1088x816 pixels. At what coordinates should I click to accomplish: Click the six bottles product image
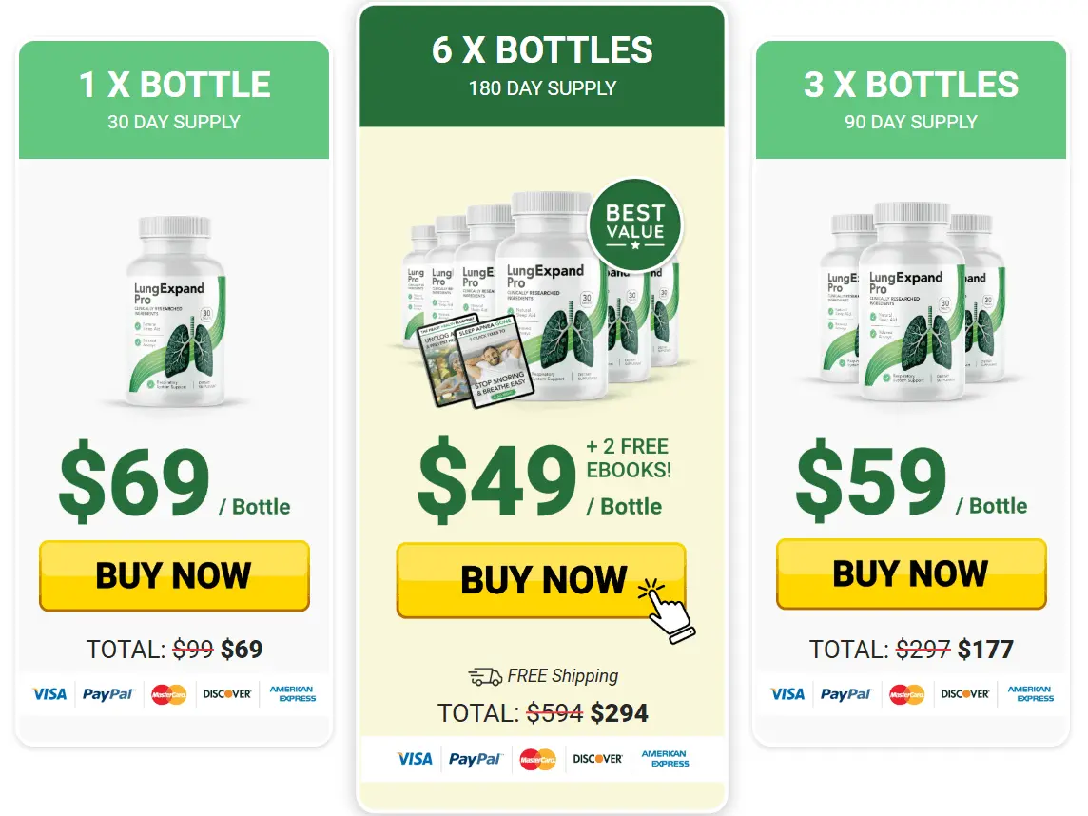tap(541, 299)
